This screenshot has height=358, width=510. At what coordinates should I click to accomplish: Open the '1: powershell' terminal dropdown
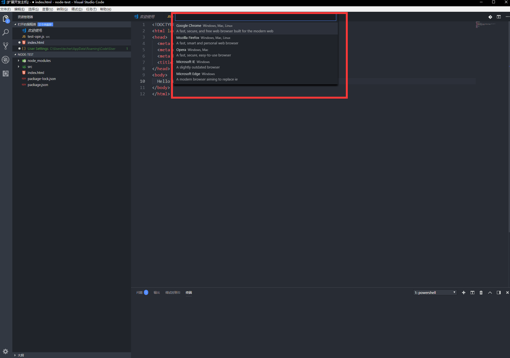[x=435, y=293]
